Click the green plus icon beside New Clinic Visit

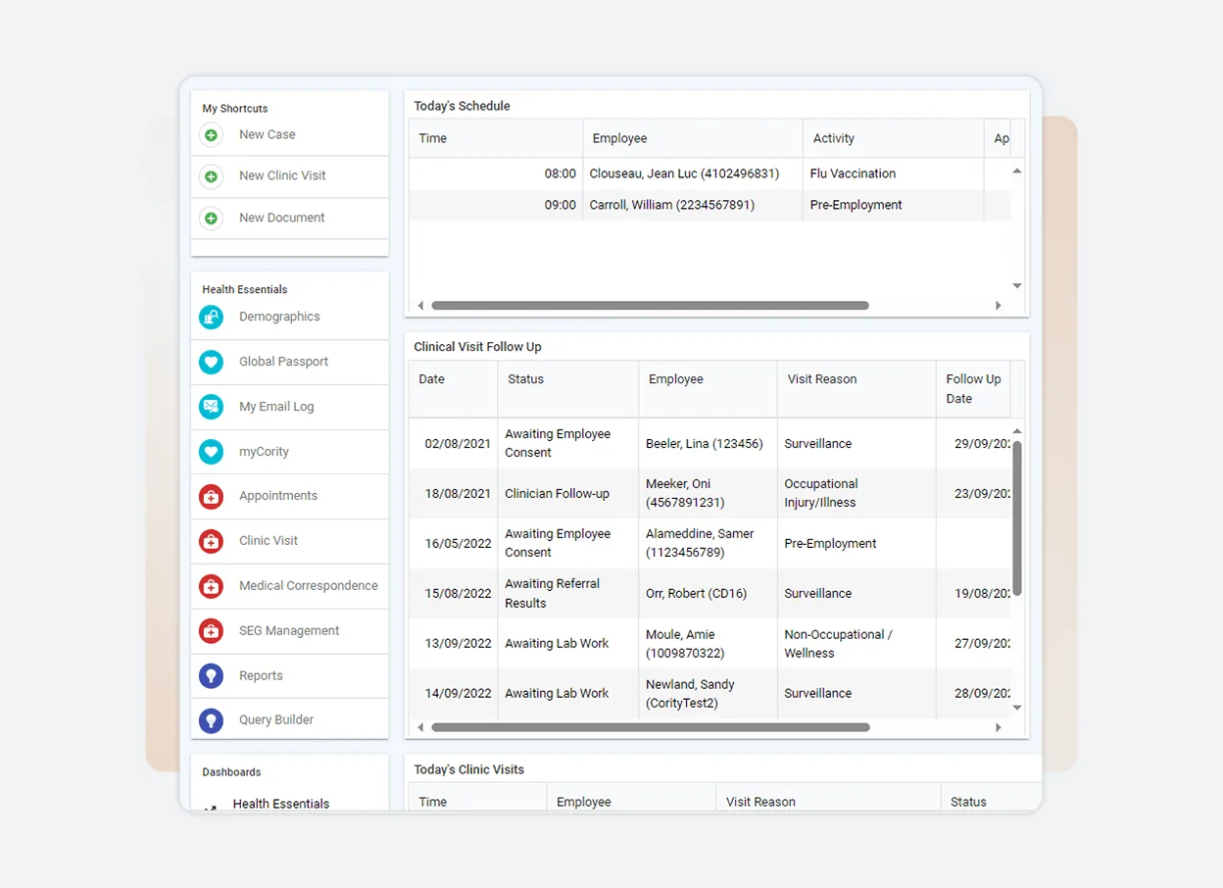(x=211, y=176)
